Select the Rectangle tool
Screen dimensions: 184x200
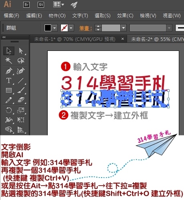(9, 90)
